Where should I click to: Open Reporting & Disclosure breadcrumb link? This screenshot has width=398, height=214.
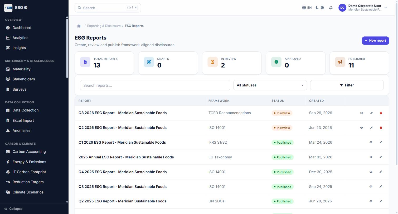(x=104, y=26)
